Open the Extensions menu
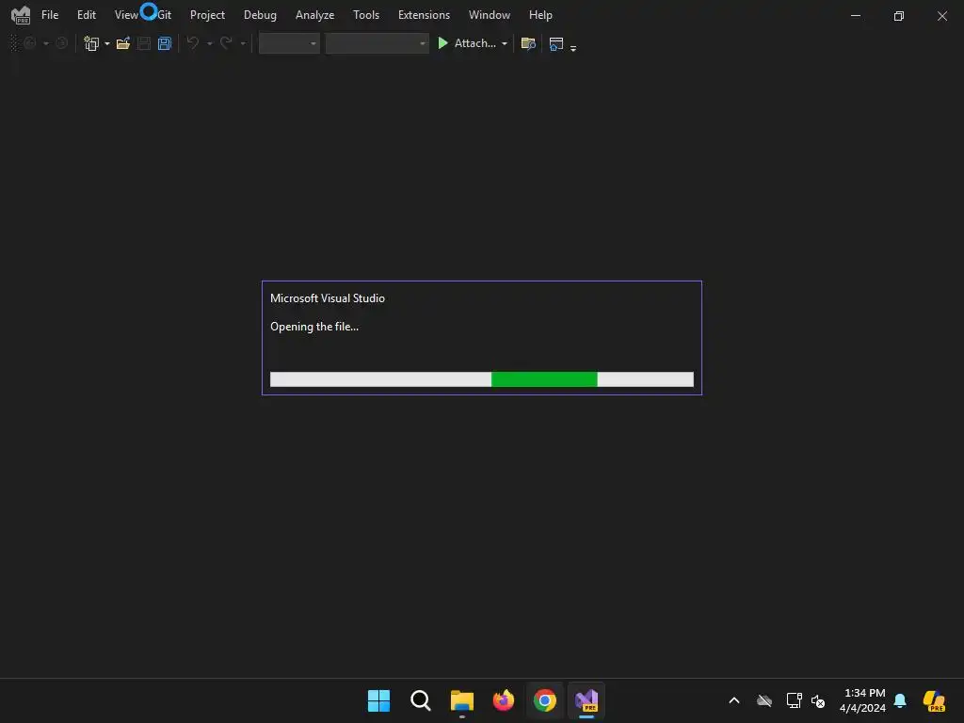Image resolution: width=964 pixels, height=723 pixels. pyautogui.click(x=424, y=15)
